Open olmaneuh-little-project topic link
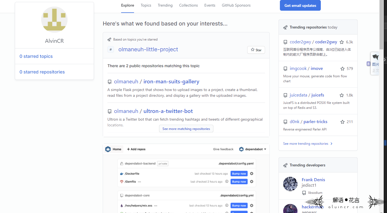This screenshot has height=213, width=387. point(148,49)
